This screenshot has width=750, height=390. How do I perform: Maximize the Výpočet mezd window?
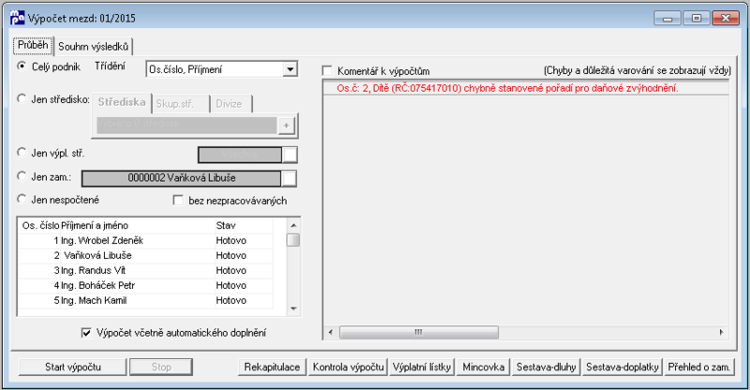click(x=697, y=18)
